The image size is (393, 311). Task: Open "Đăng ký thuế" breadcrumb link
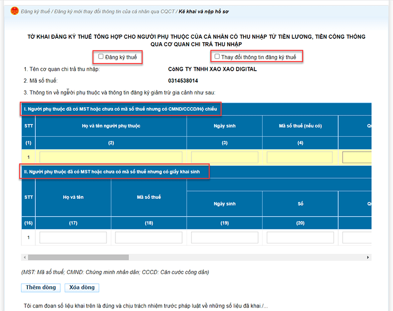point(36,11)
